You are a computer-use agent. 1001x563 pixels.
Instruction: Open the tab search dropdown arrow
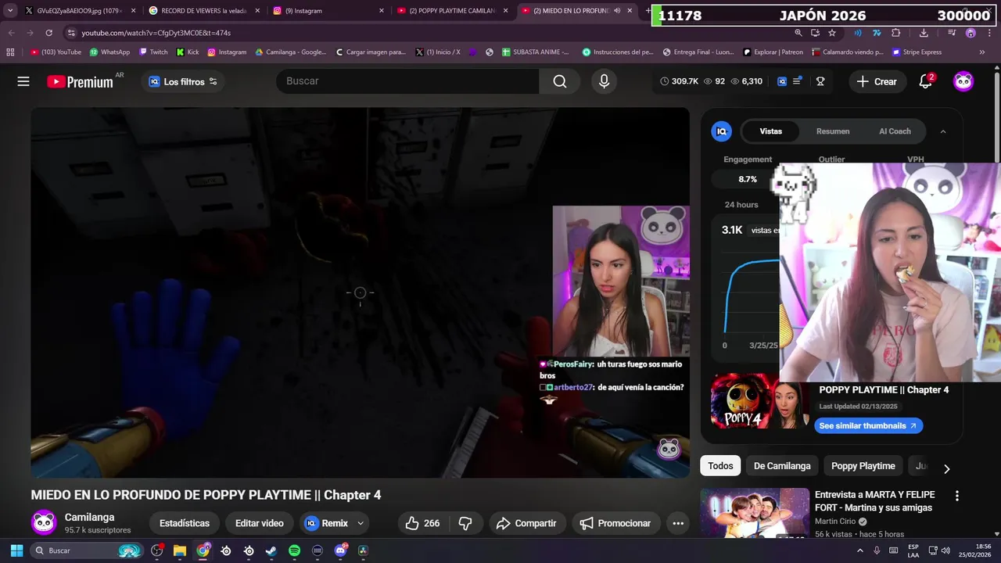click(x=10, y=11)
